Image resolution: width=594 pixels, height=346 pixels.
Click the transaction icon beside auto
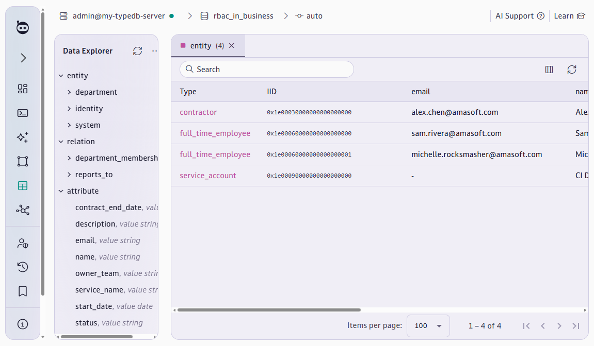pyautogui.click(x=299, y=16)
